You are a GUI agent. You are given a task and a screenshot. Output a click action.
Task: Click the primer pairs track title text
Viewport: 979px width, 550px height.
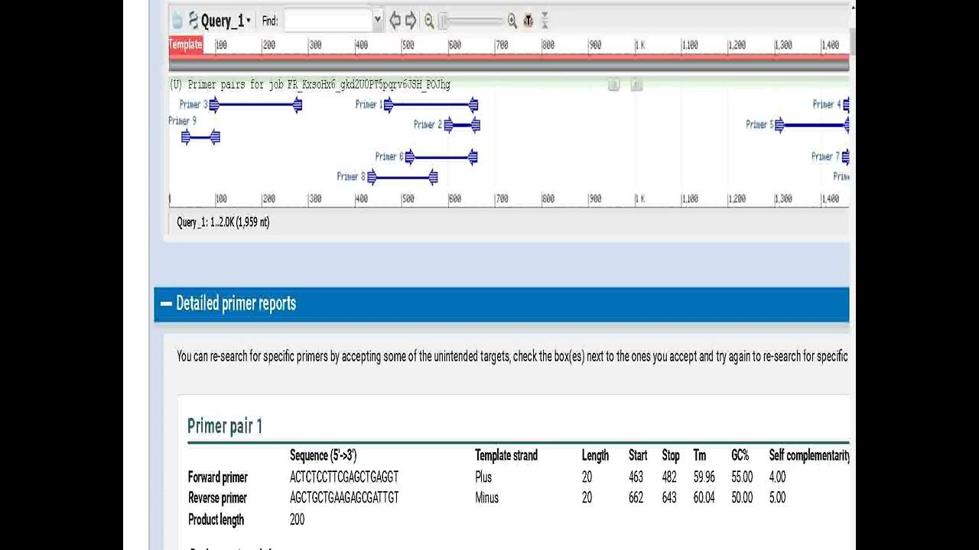(310, 85)
